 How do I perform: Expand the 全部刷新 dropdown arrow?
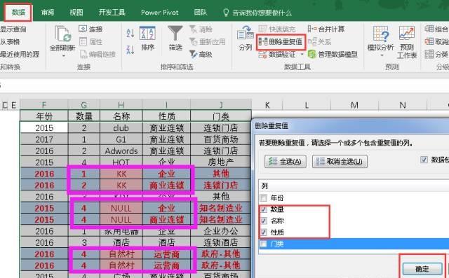[64, 56]
